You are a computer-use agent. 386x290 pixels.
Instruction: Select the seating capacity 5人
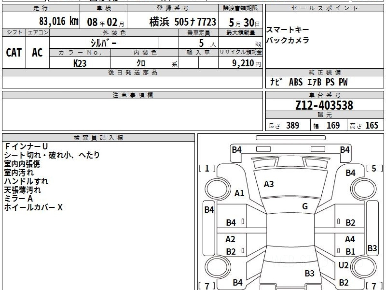[x=207, y=43]
